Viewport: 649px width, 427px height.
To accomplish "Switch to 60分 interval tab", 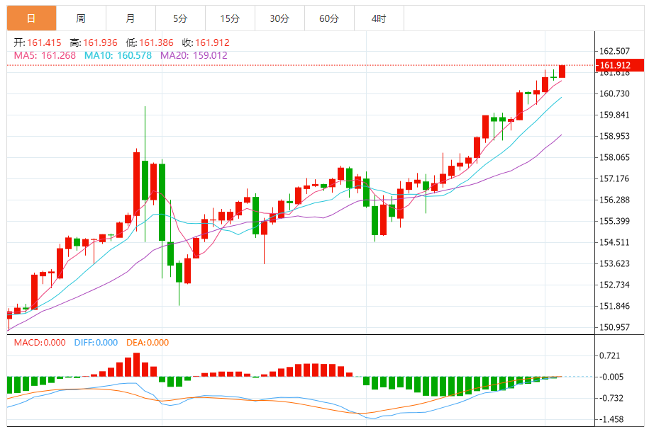I will coord(330,18).
